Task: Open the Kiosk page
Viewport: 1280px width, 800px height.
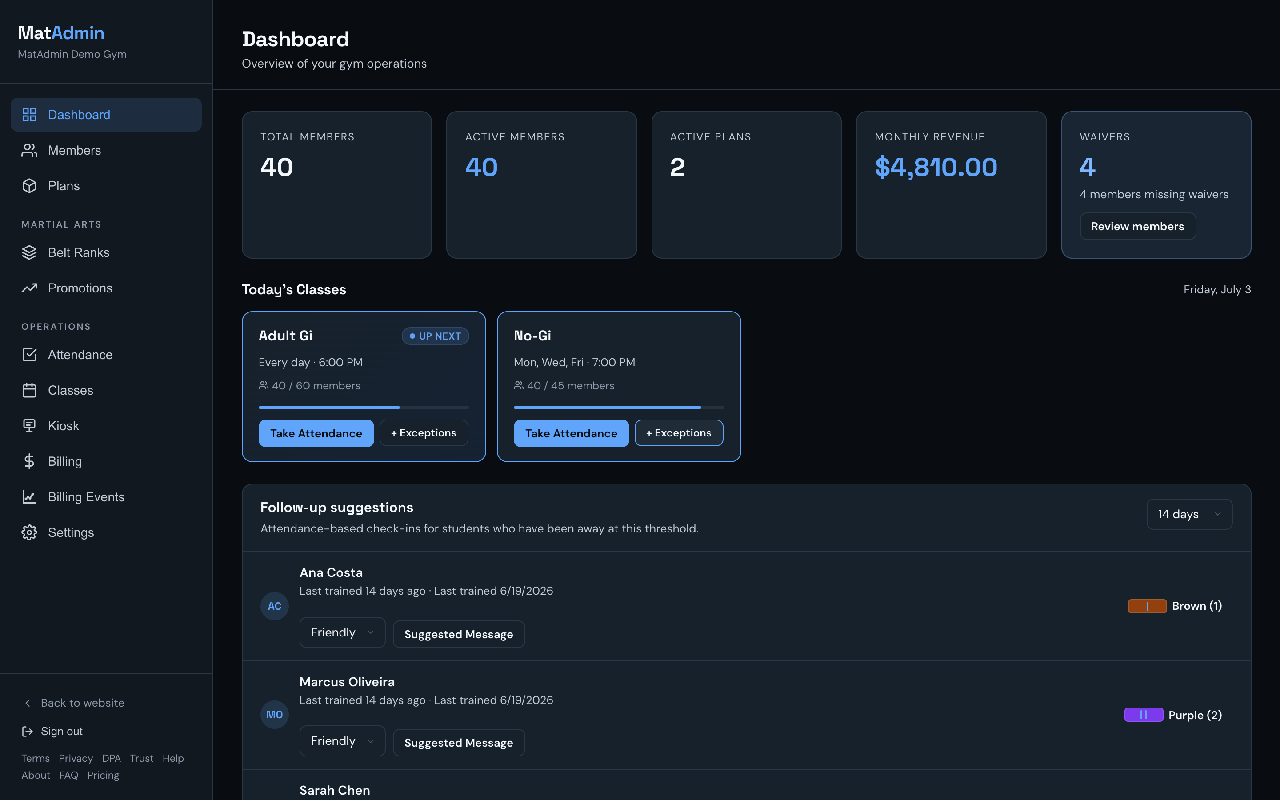Action: point(106,425)
